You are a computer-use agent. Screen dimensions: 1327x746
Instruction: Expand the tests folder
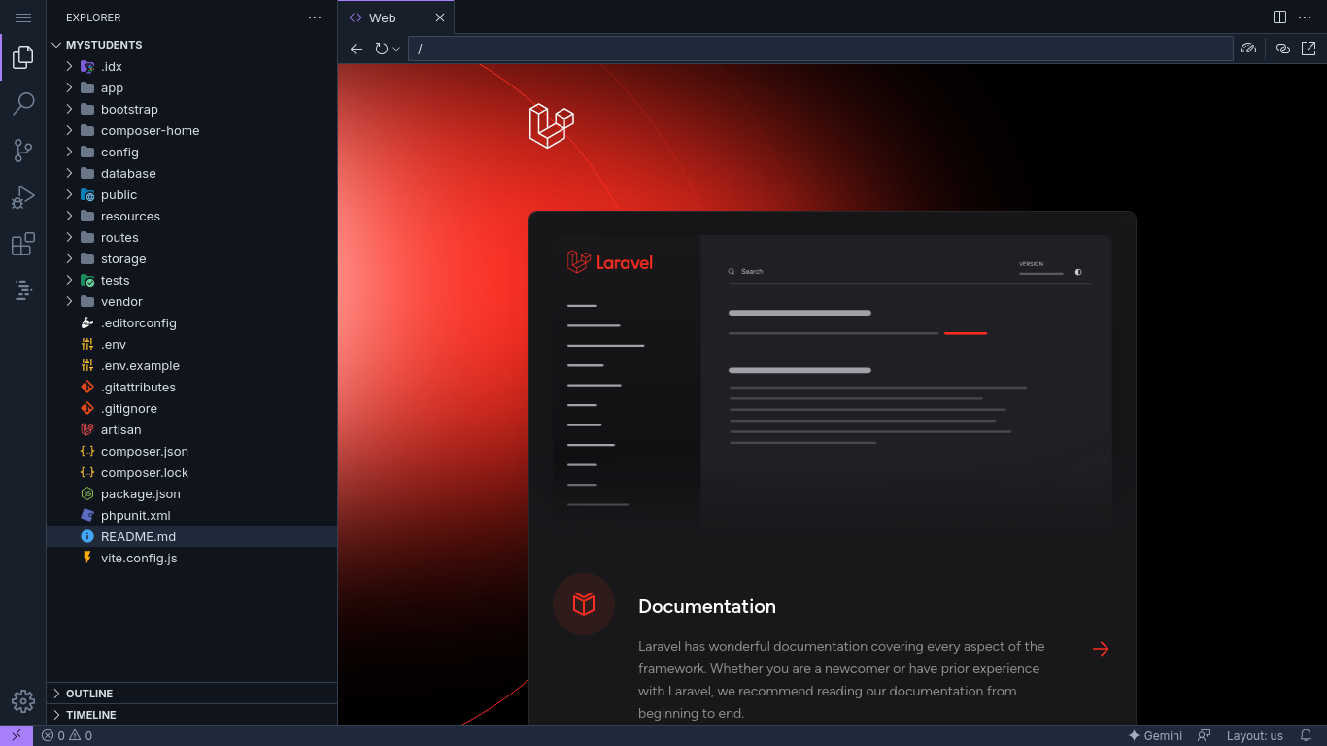click(x=192, y=280)
